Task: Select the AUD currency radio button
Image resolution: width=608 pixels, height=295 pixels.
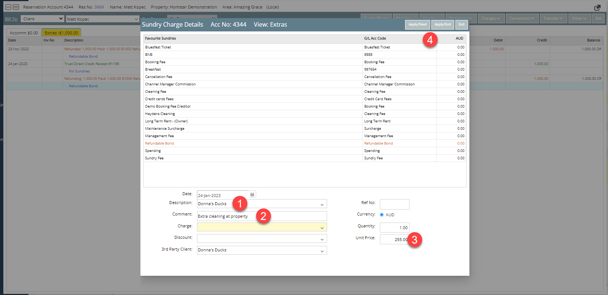Action: pyautogui.click(x=382, y=215)
